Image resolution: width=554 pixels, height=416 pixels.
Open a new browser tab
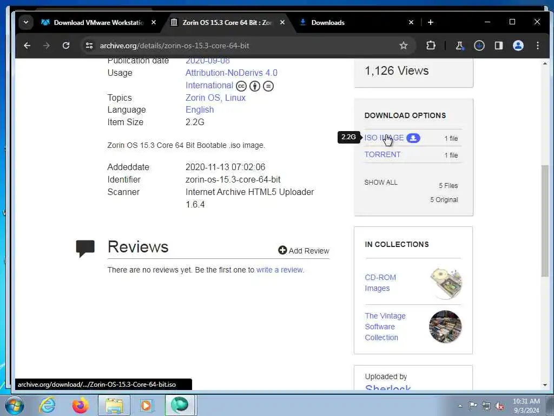click(x=430, y=22)
